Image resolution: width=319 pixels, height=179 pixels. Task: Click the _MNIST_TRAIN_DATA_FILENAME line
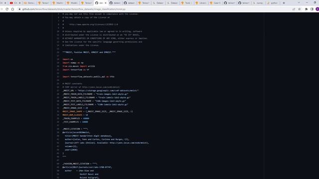click(x=95, y=94)
